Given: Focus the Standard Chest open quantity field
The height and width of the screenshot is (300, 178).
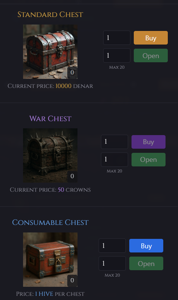Looking at the screenshot, I should pos(117,55).
